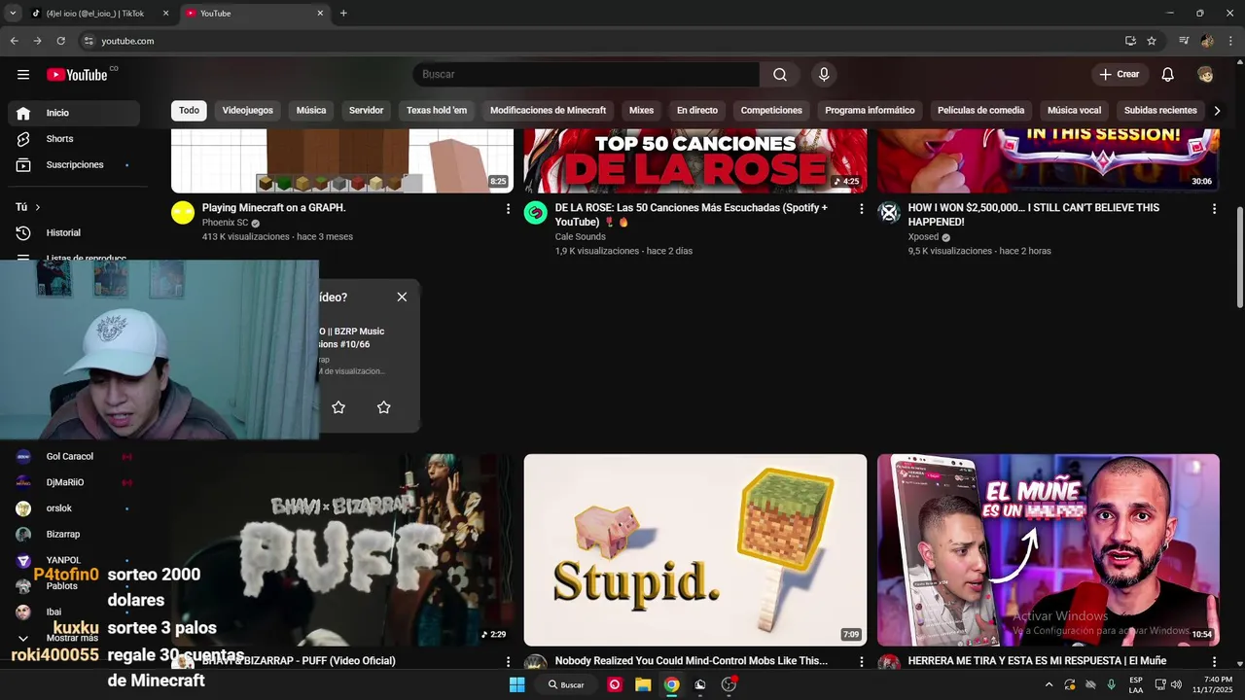
Task: Open Gol Caracol subscription
Action: 74,457
